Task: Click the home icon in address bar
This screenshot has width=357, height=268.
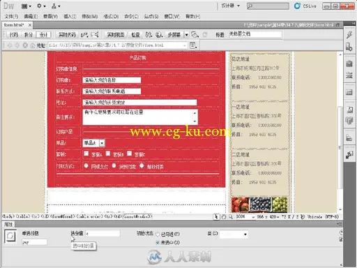Action: point(33,45)
